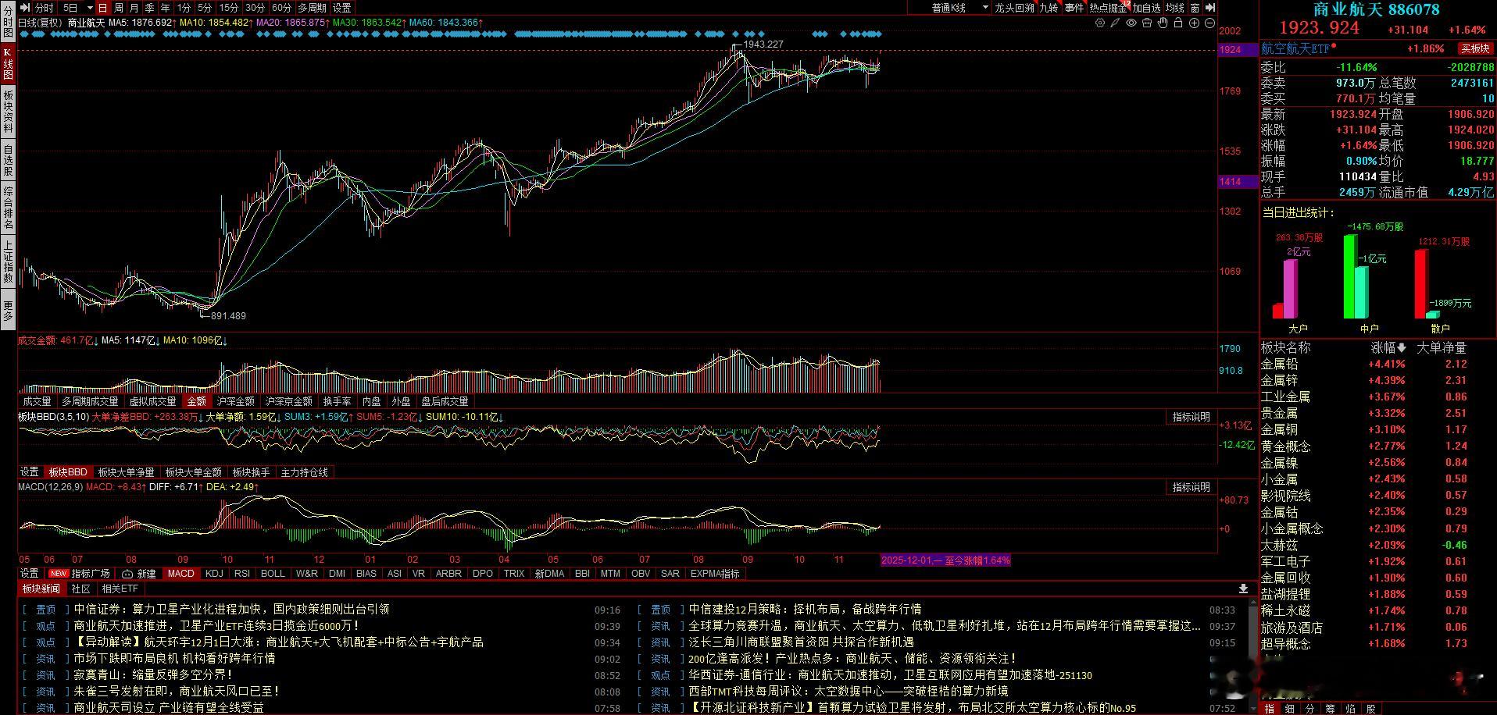Select 金属铅 sector row

(1377, 365)
